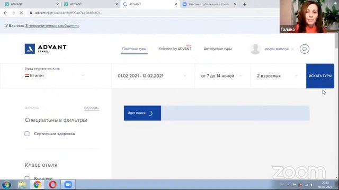Click the Специальные фильтры heading

pos(56,120)
